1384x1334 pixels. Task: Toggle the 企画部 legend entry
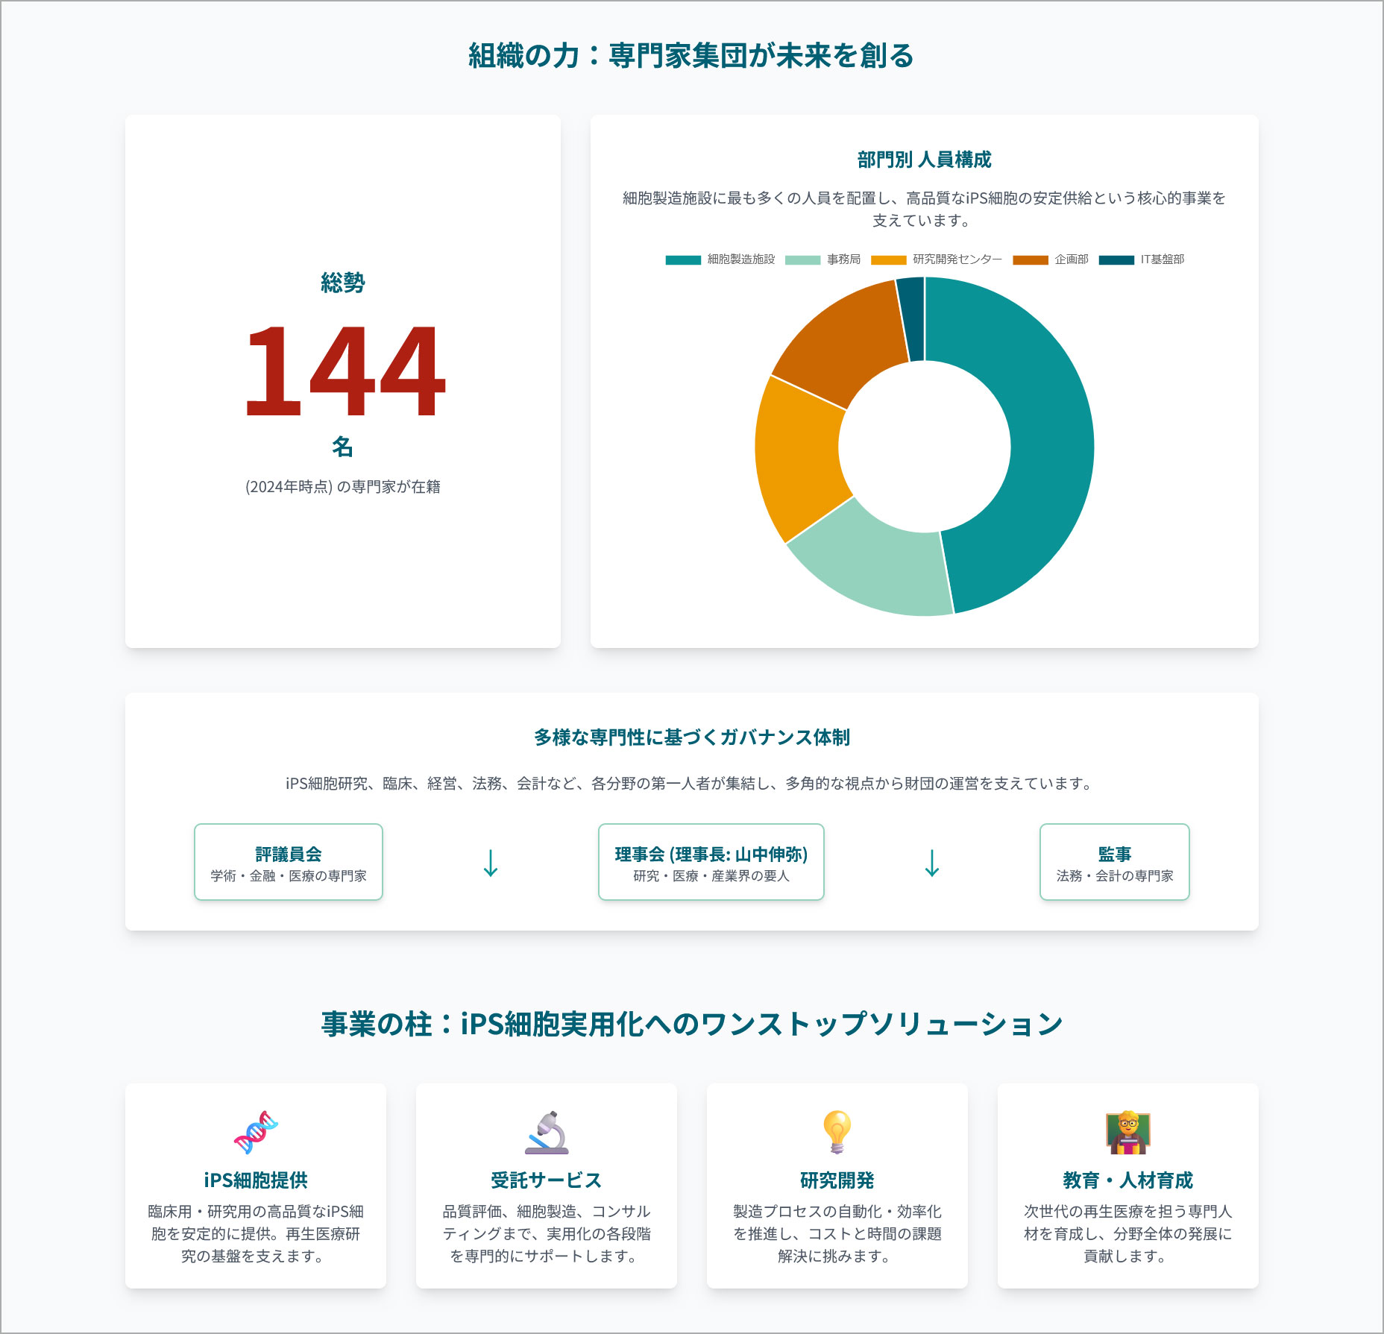[1051, 259]
